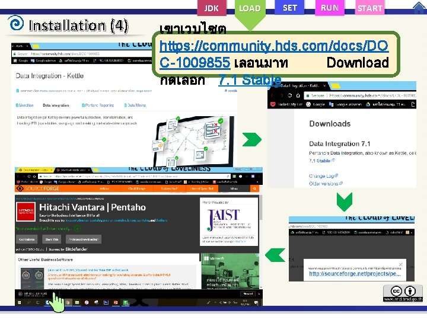Open the sourceforge.net/projects/pe... redirect link
427x320 pixels.
click(x=355, y=273)
